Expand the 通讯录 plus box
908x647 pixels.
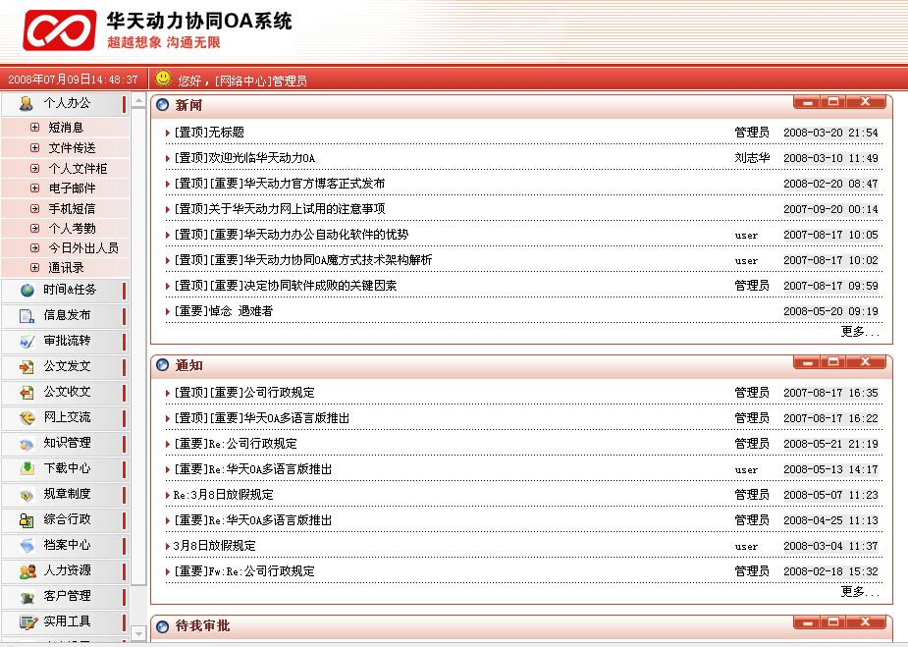tap(35, 268)
